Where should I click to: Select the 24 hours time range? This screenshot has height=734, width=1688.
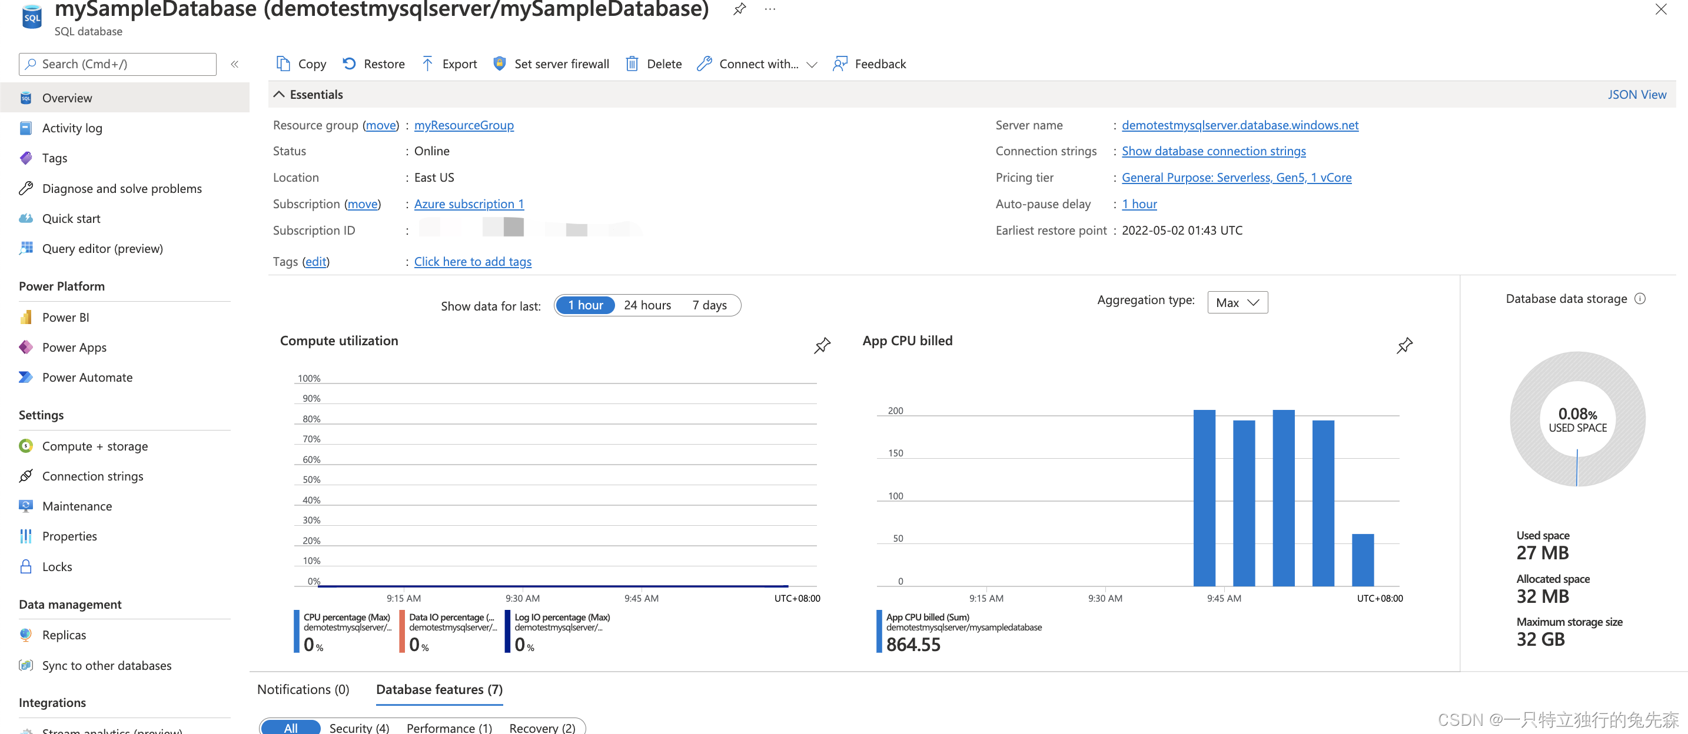[647, 305]
